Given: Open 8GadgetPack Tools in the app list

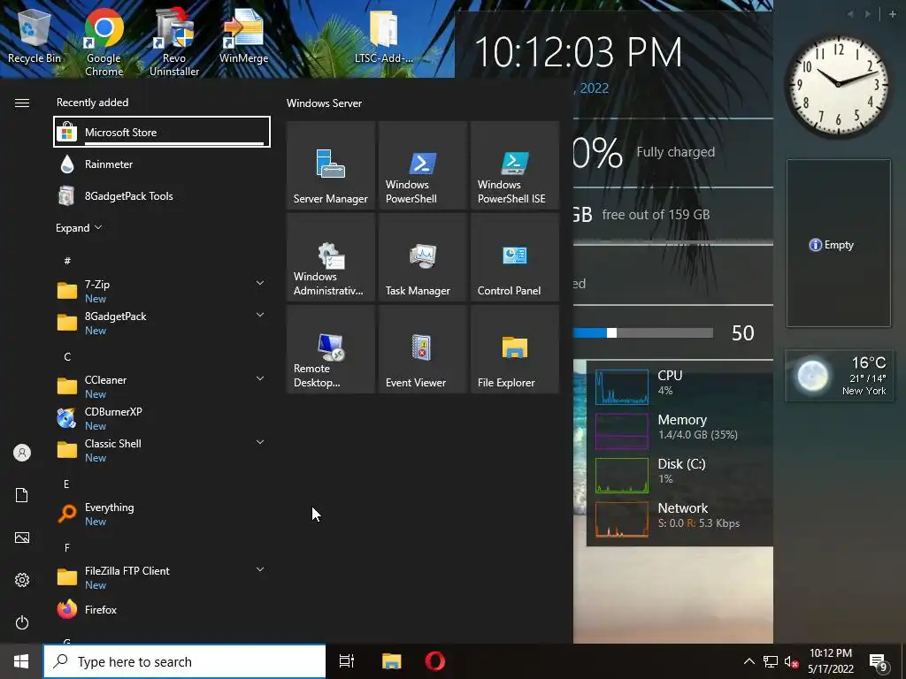Looking at the screenshot, I should click(162, 195).
